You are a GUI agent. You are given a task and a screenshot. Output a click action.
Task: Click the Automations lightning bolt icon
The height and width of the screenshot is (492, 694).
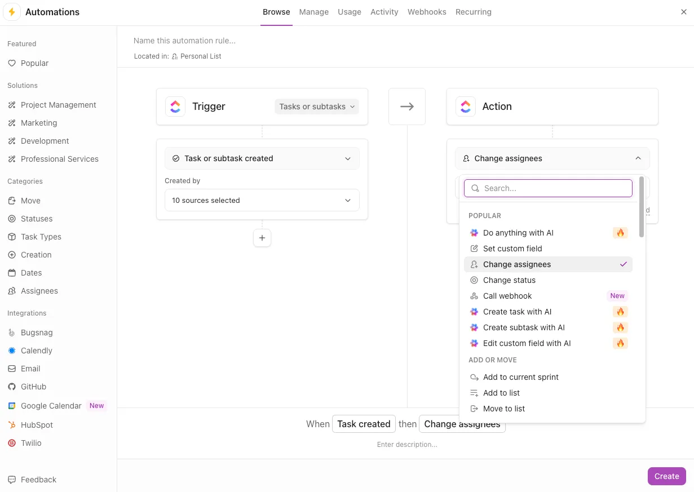pyautogui.click(x=12, y=12)
